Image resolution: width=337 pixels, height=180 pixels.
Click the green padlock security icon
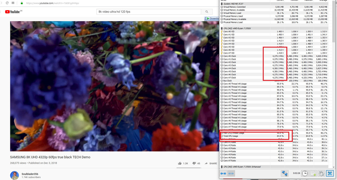pyautogui.click(x=22, y=3)
